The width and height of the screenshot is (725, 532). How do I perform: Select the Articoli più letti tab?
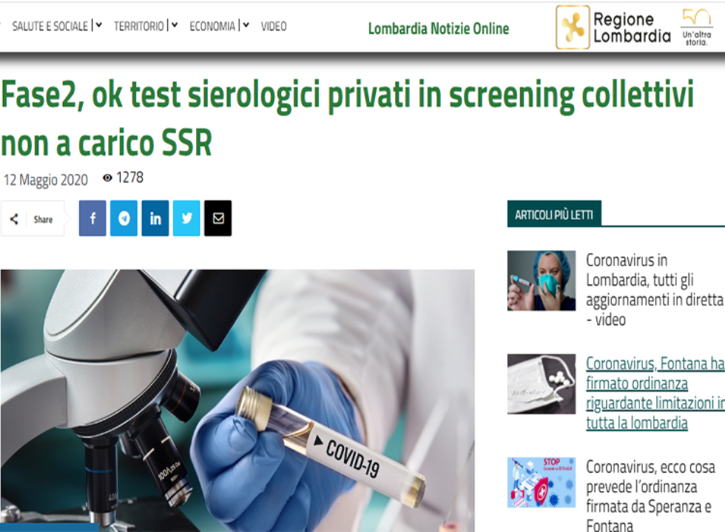[x=554, y=214]
